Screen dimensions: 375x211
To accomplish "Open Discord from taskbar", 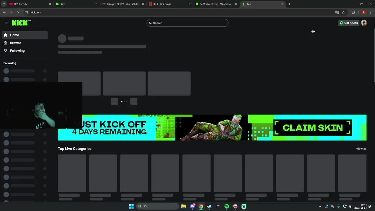I will point(192,206).
